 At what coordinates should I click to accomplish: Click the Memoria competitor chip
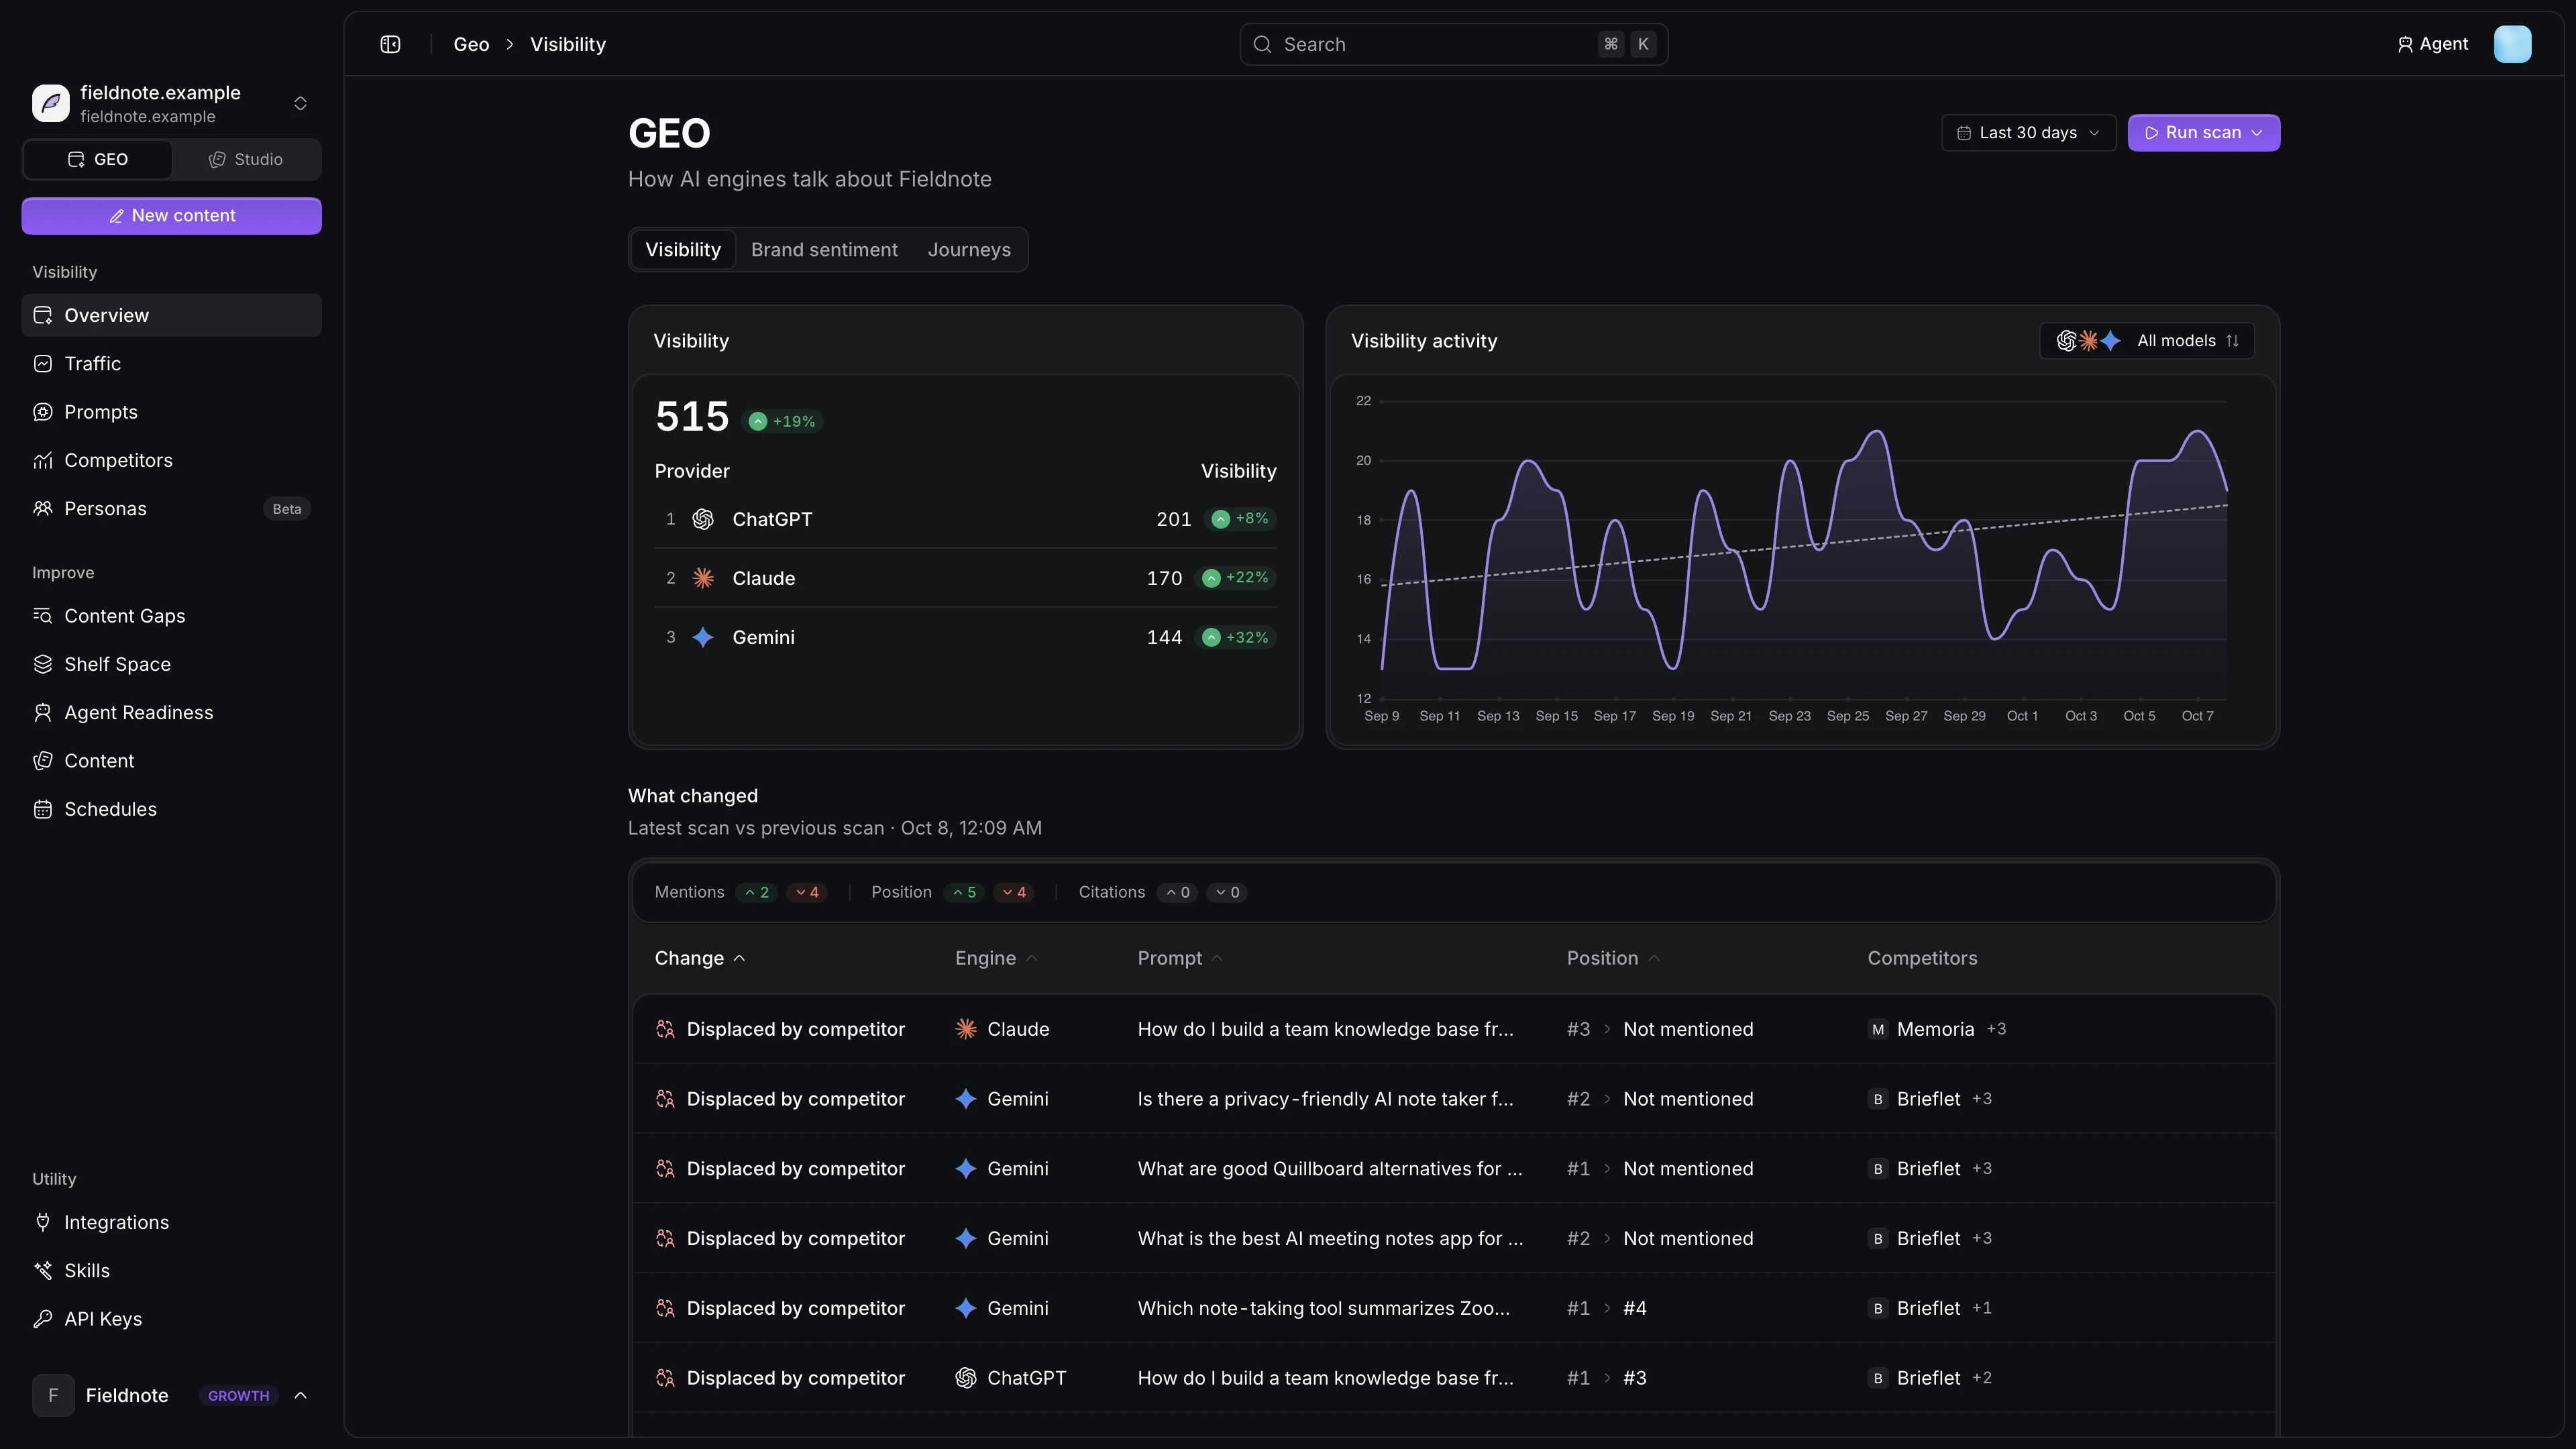pyautogui.click(x=1921, y=1029)
